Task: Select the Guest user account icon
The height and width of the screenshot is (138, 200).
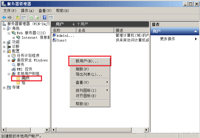Action: tap(54, 40)
